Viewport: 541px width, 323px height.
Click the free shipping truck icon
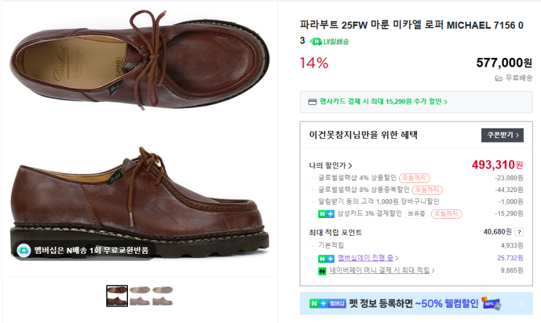click(x=498, y=78)
